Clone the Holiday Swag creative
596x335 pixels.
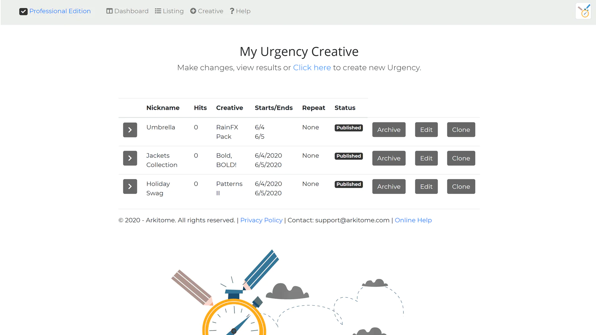click(x=461, y=186)
